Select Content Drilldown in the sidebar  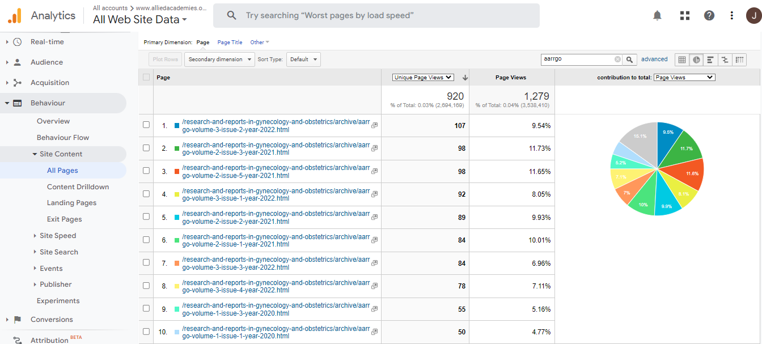coord(78,186)
